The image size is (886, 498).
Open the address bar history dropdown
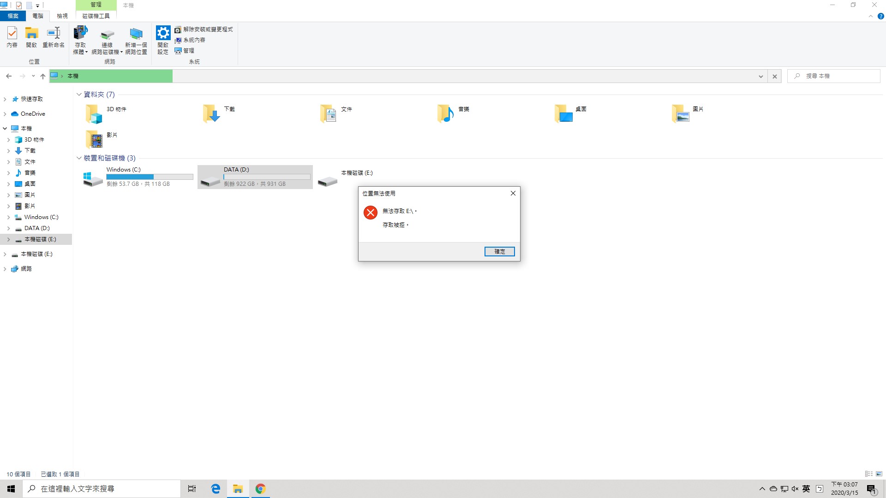pos(760,77)
